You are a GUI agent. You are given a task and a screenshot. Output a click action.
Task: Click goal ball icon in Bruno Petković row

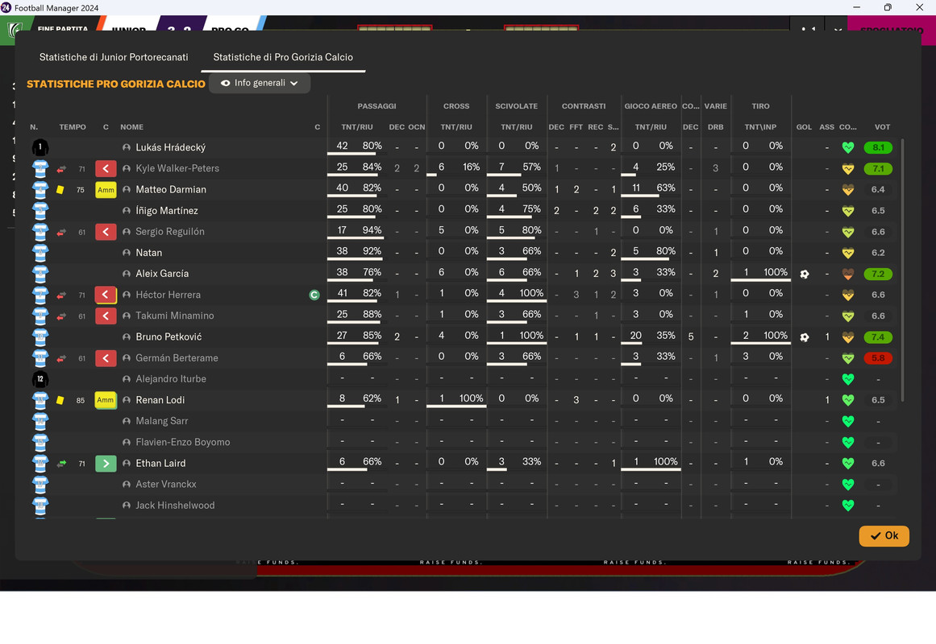[x=804, y=337]
